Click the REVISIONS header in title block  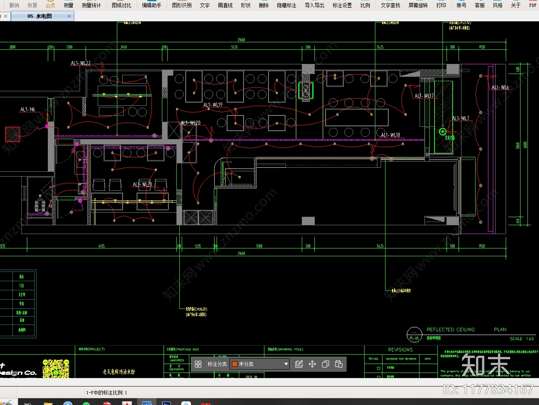click(x=400, y=350)
